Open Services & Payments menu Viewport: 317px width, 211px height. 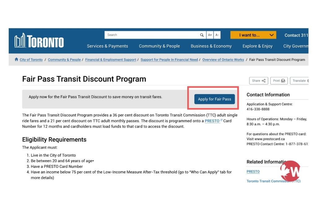pos(107,46)
